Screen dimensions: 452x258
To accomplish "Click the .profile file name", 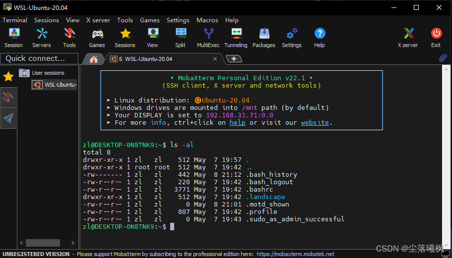I will [261, 211].
